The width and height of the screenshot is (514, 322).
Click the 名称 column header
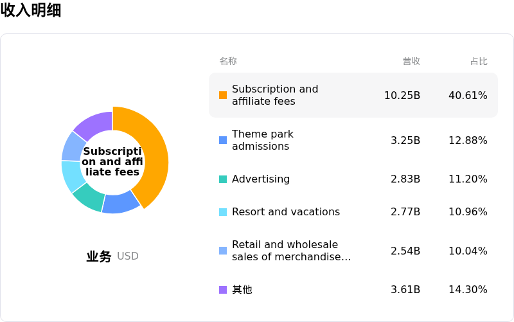point(228,61)
